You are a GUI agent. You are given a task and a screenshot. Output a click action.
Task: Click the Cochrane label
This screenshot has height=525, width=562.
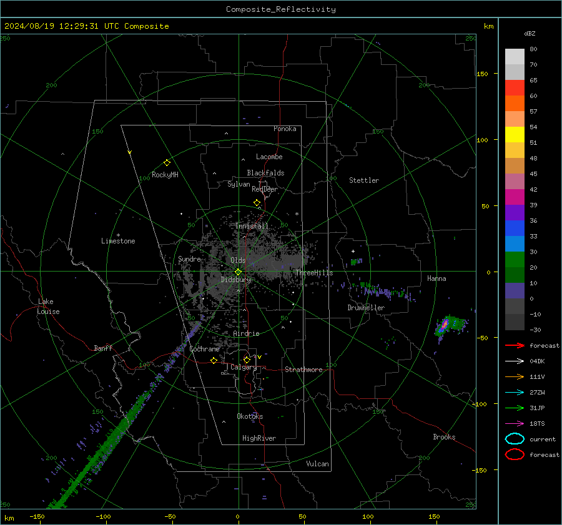point(204,349)
